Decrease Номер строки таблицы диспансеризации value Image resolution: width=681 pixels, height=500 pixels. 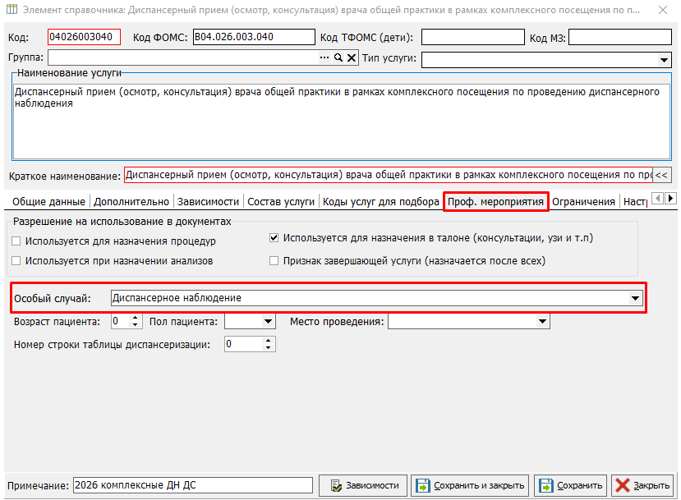point(269,347)
